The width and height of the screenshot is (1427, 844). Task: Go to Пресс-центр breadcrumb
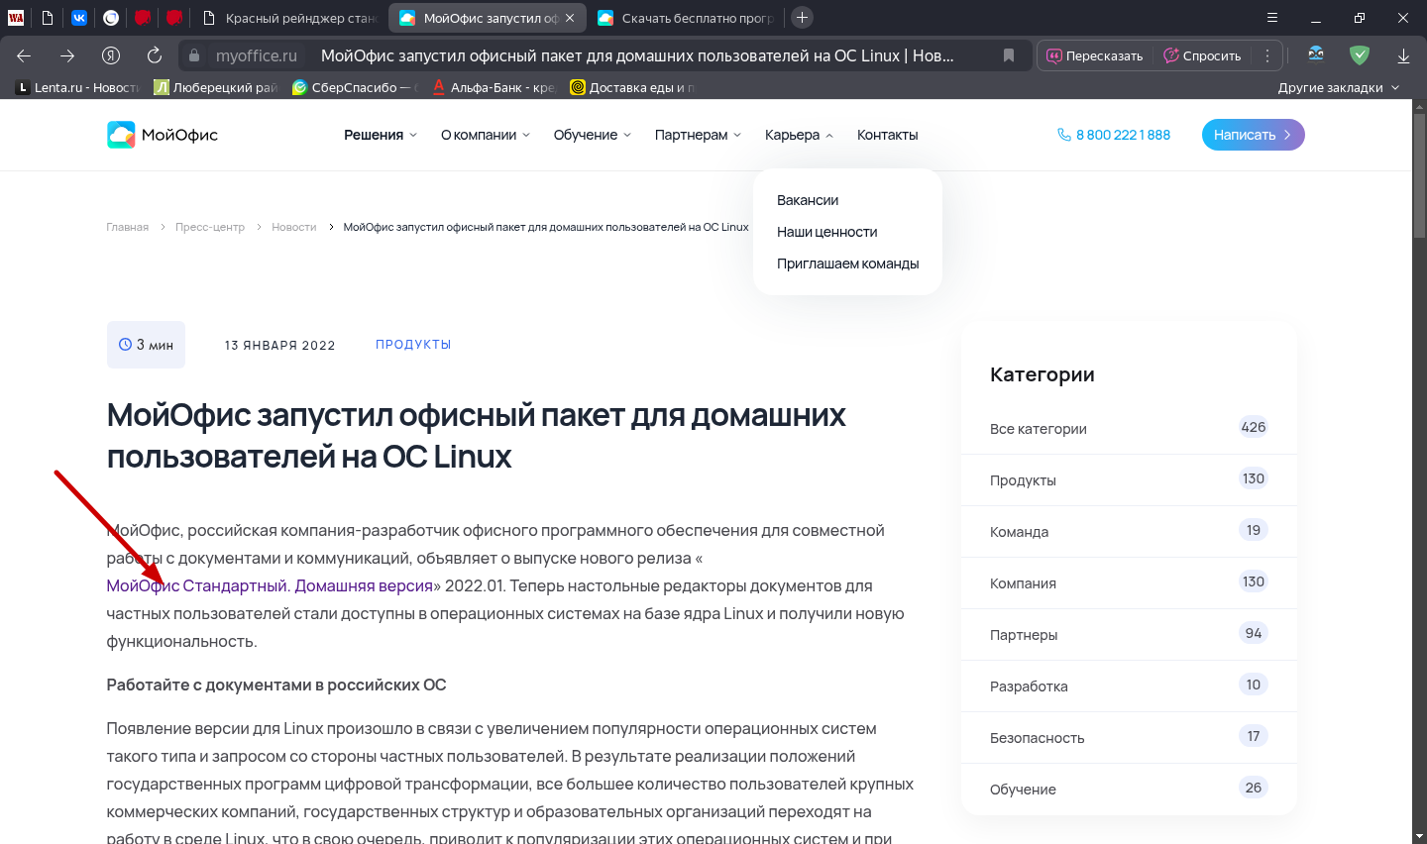[x=210, y=227]
